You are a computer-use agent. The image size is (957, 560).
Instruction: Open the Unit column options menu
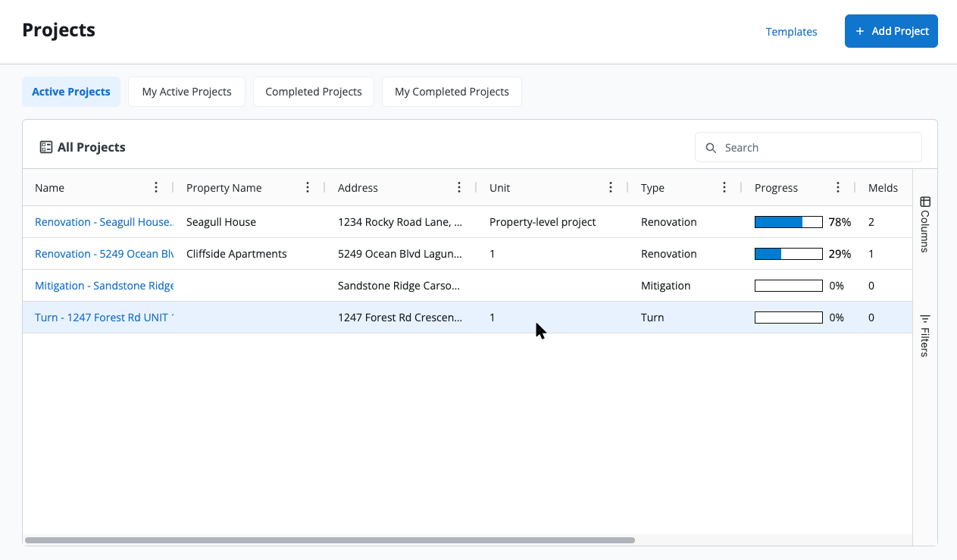click(611, 188)
